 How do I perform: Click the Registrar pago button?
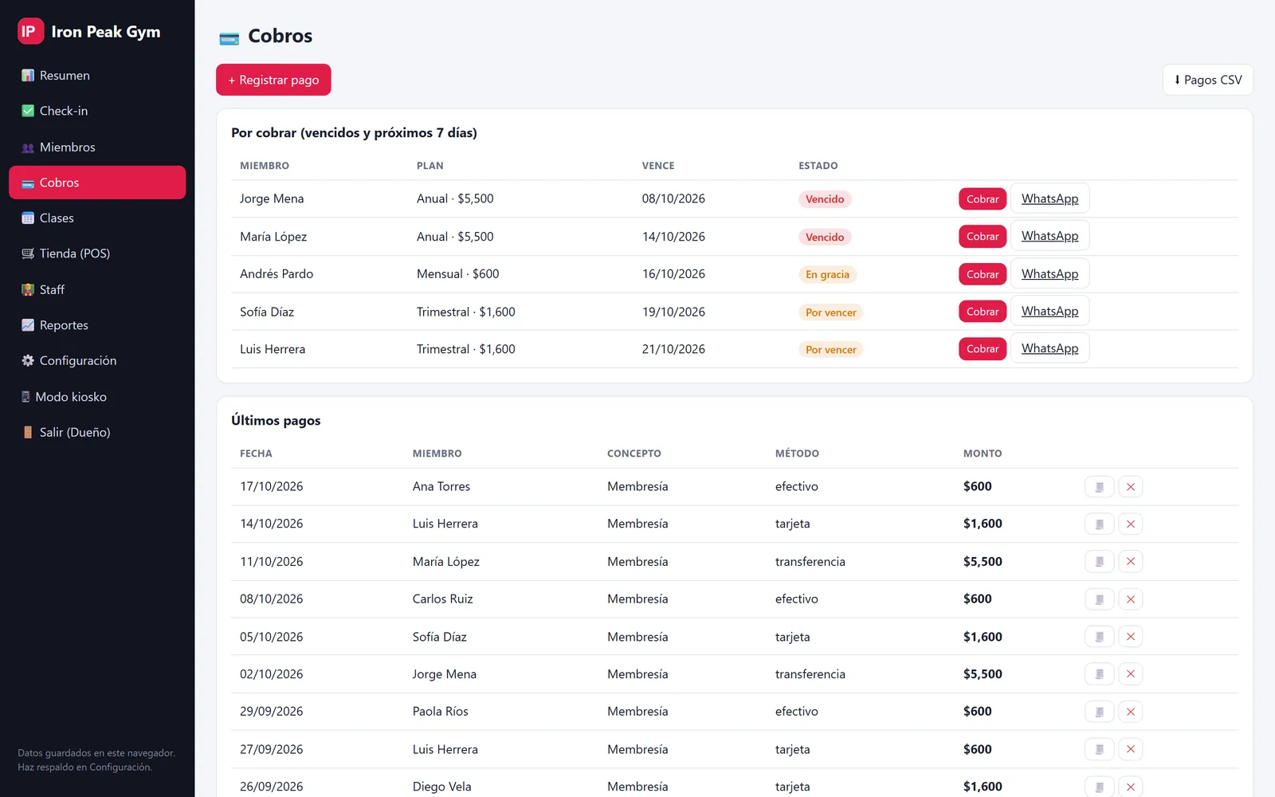coord(273,80)
